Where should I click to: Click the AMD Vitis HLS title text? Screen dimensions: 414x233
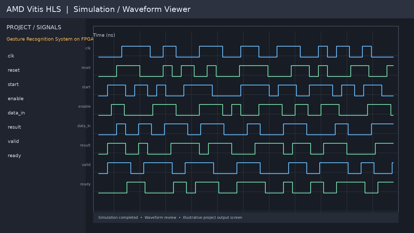point(34,9)
